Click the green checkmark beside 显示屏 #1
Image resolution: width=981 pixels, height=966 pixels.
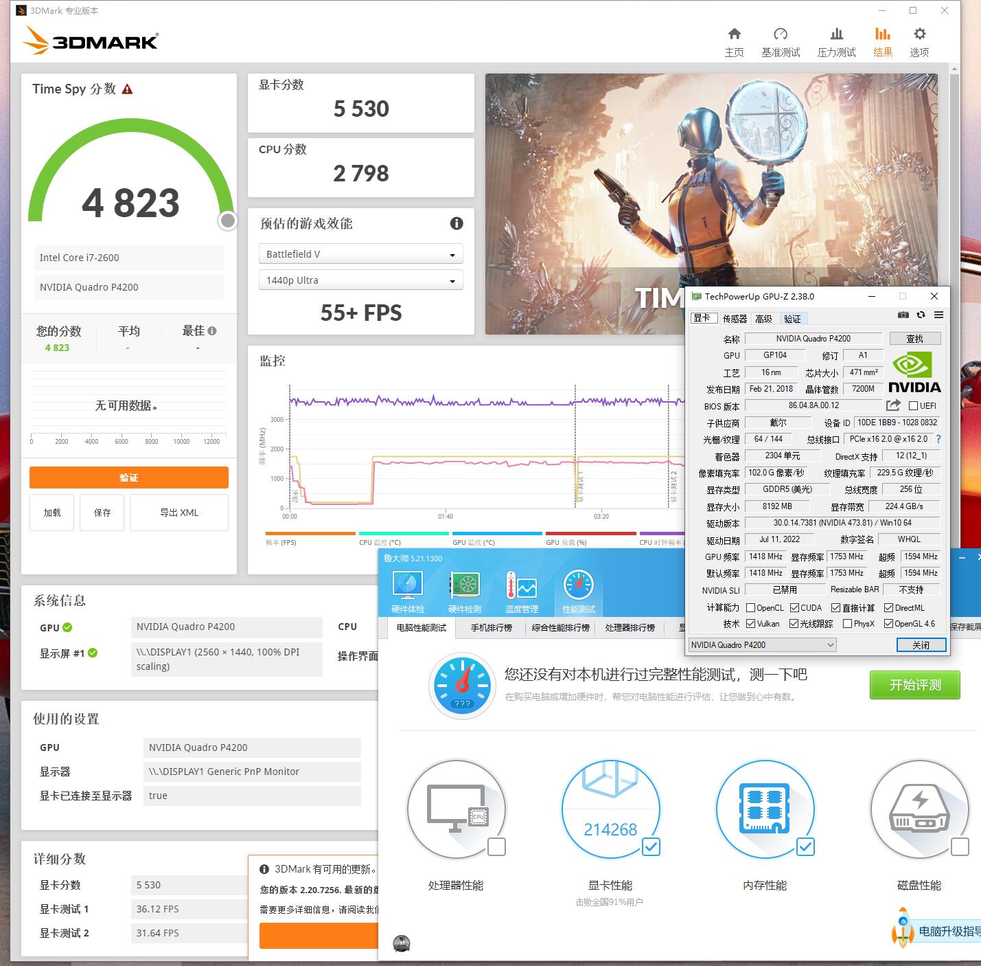coord(93,653)
